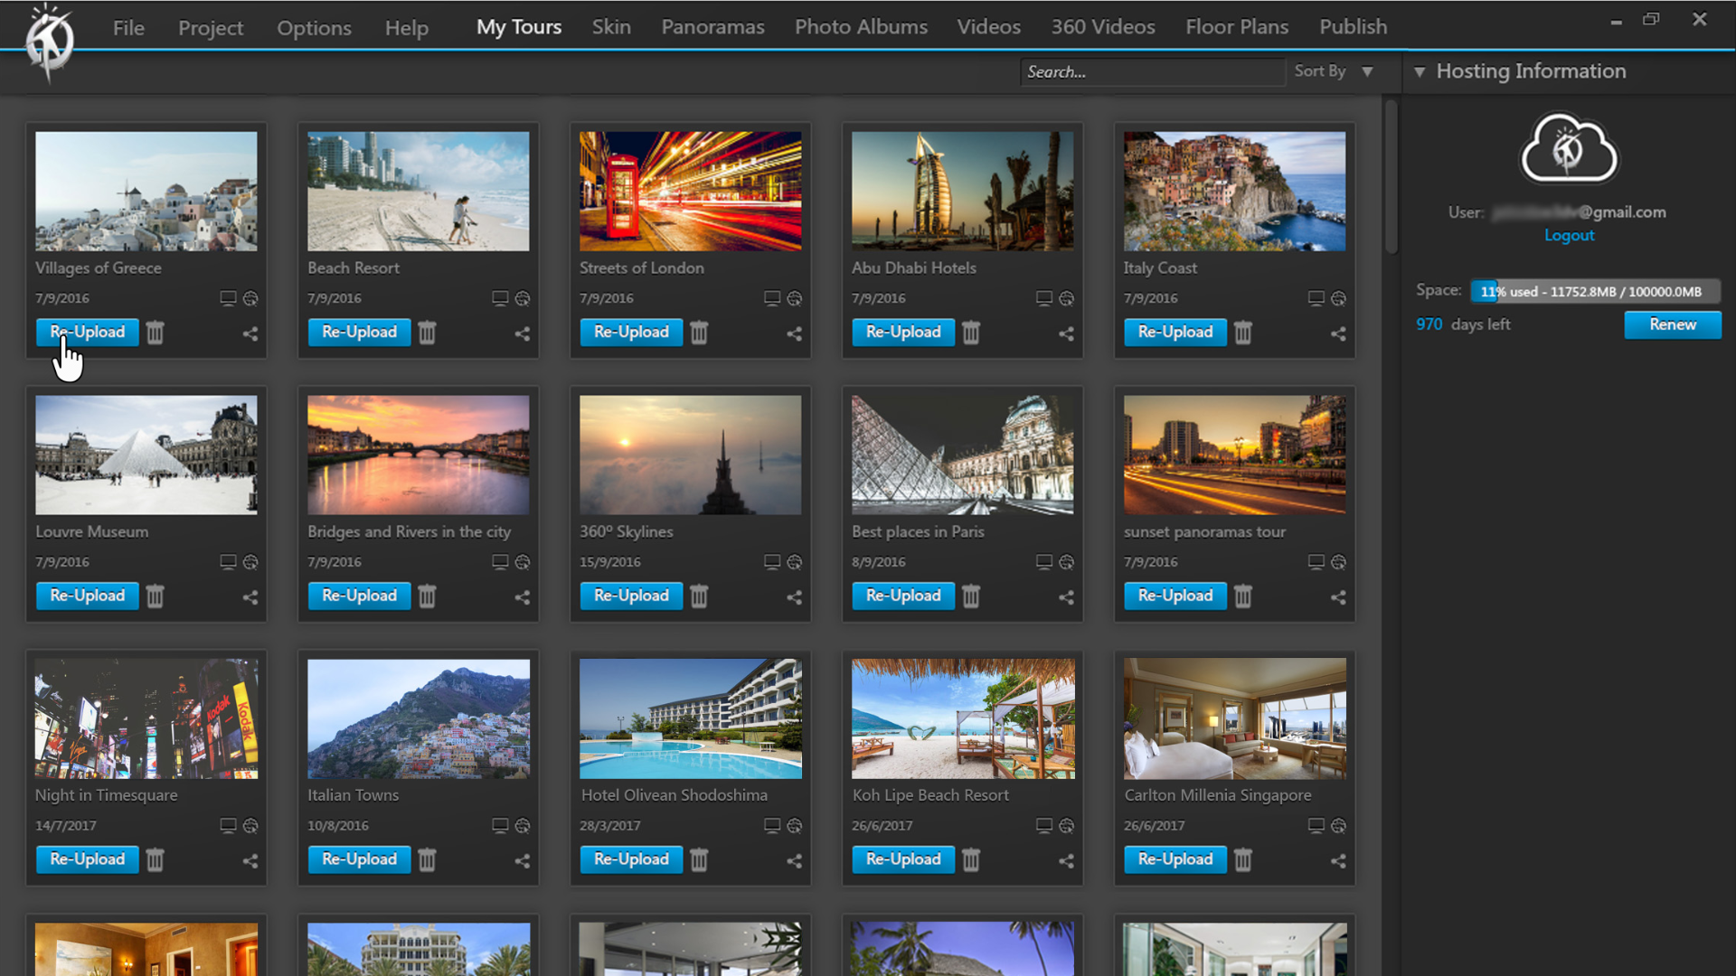
Task: Click the Renew hosting button
Action: click(x=1673, y=325)
